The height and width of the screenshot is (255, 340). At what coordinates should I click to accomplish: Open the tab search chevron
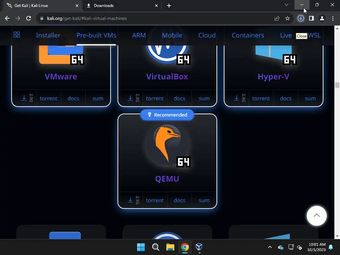pos(287,5)
